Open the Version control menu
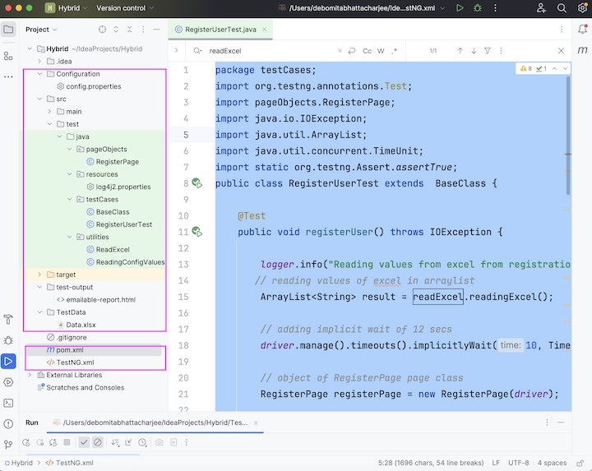This screenshot has width=592, height=471. tap(125, 8)
